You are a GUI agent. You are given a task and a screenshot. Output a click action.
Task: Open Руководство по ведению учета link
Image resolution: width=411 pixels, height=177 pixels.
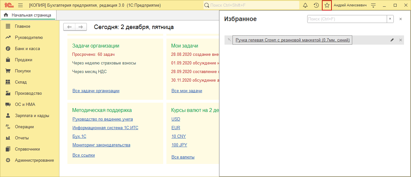click(x=103, y=119)
